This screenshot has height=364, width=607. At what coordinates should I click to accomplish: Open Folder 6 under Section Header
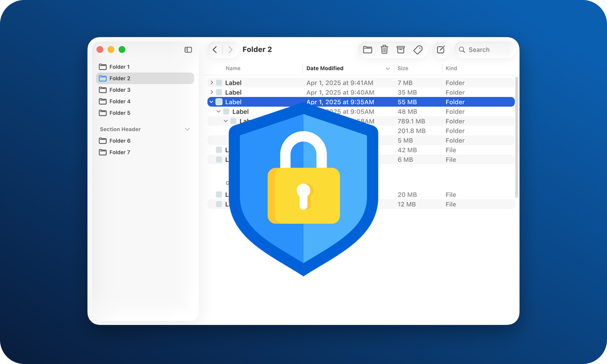tap(120, 141)
